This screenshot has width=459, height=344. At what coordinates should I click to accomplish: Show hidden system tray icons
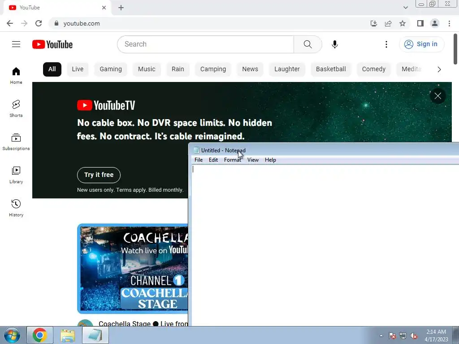click(381, 335)
